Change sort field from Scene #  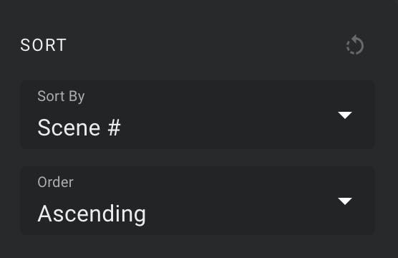198,115
